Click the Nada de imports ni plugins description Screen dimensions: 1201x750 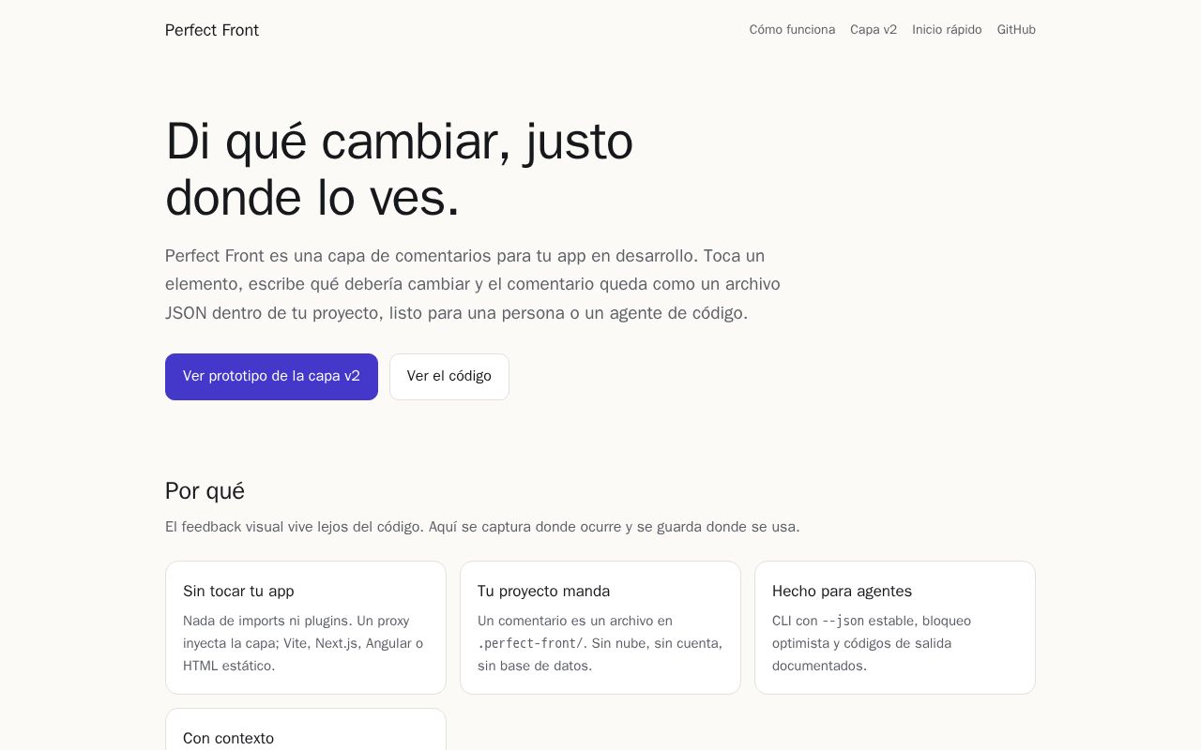[x=303, y=643]
